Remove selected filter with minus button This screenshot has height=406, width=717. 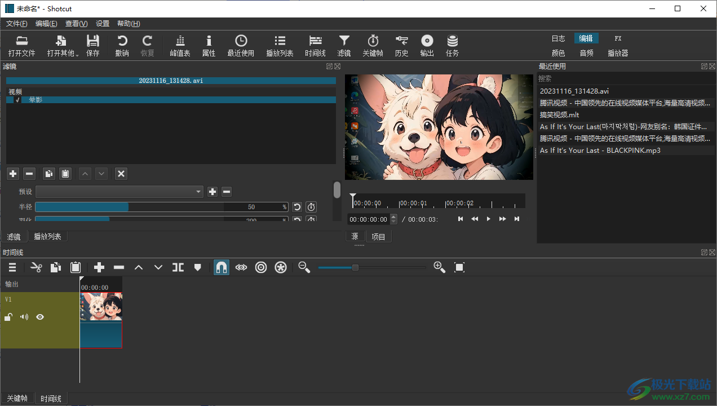pos(30,174)
